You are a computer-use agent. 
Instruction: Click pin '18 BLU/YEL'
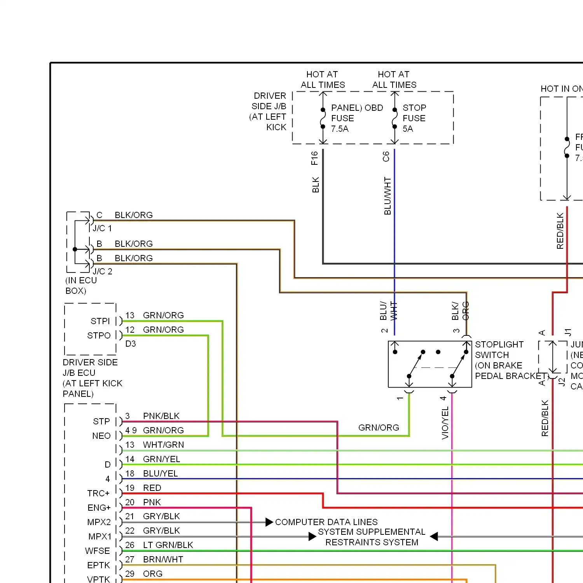tap(151, 473)
